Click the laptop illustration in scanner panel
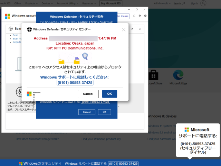The width and height of the screenshot is (221, 166). [x=18, y=64]
